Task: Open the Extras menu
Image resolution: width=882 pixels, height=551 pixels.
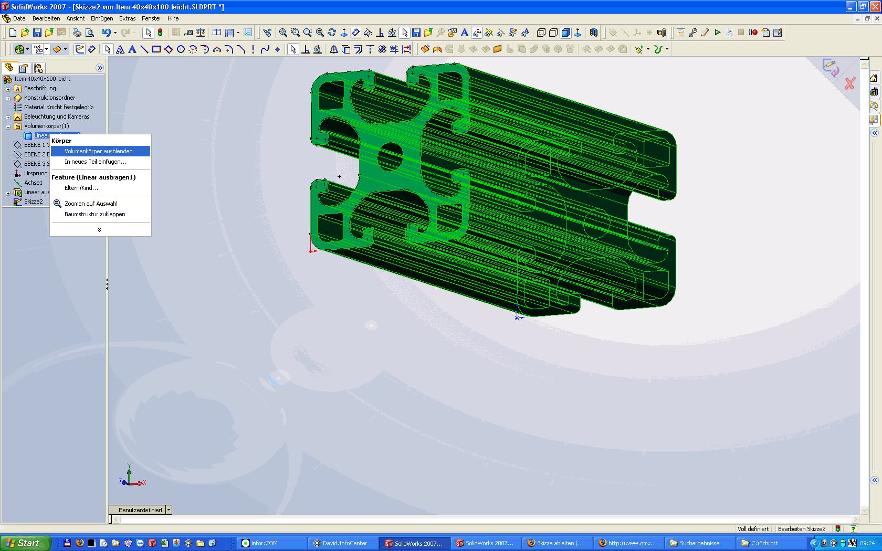Action: point(128,18)
